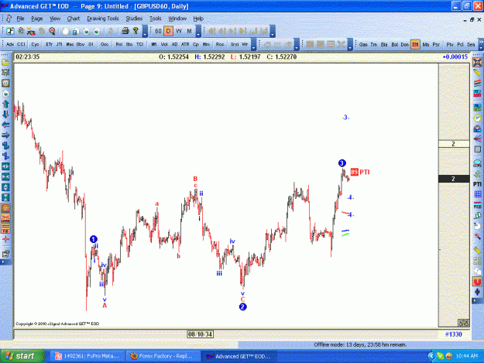This screenshot has height=363, width=484.
Task: Open the Page menu
Action: click(x=36, y=19)
